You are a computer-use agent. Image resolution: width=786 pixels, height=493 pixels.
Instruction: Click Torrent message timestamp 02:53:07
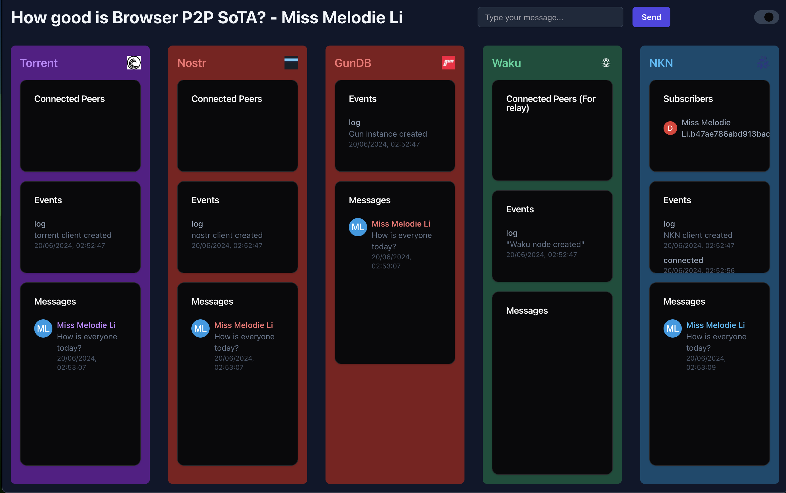coord(77,363)
